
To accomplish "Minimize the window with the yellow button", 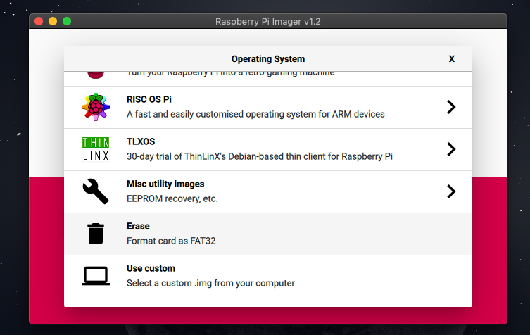I will point(53,21).
